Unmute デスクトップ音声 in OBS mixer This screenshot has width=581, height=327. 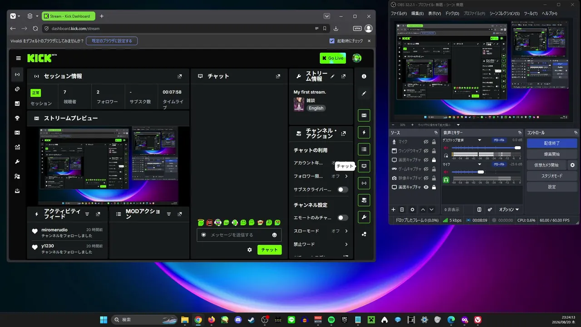tap(446, 148)
